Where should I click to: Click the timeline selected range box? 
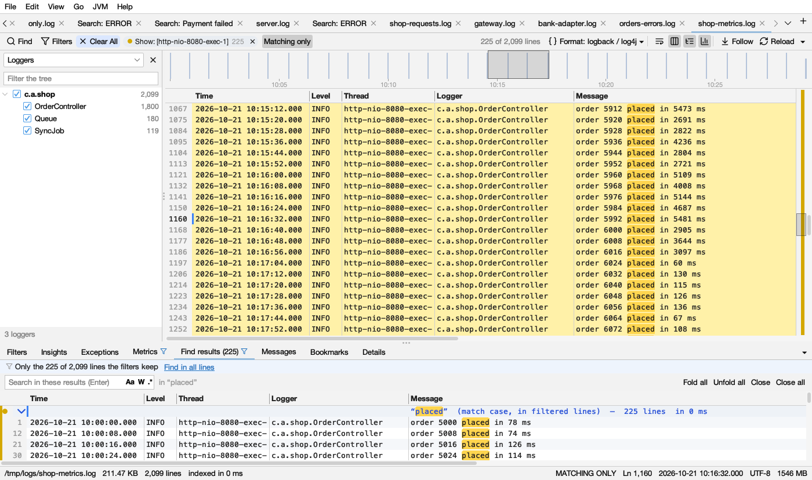point(518,64)
